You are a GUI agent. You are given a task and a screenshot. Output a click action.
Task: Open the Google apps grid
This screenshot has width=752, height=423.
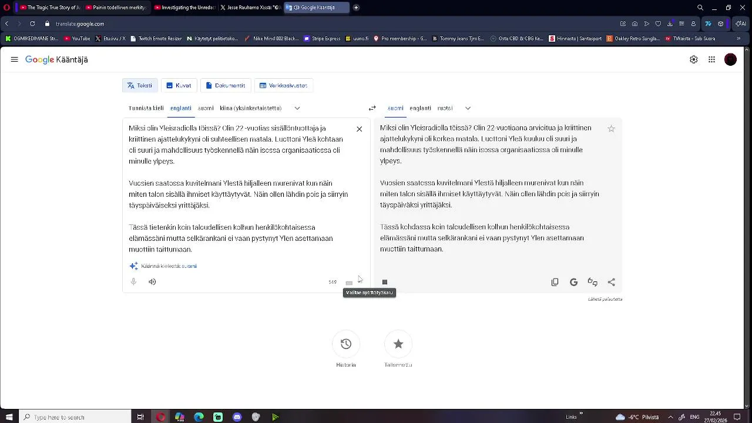pyautogui.click(x=711, y=59)
